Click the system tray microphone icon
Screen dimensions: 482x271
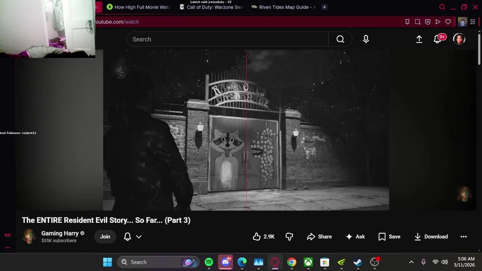(x=423, y=262)
